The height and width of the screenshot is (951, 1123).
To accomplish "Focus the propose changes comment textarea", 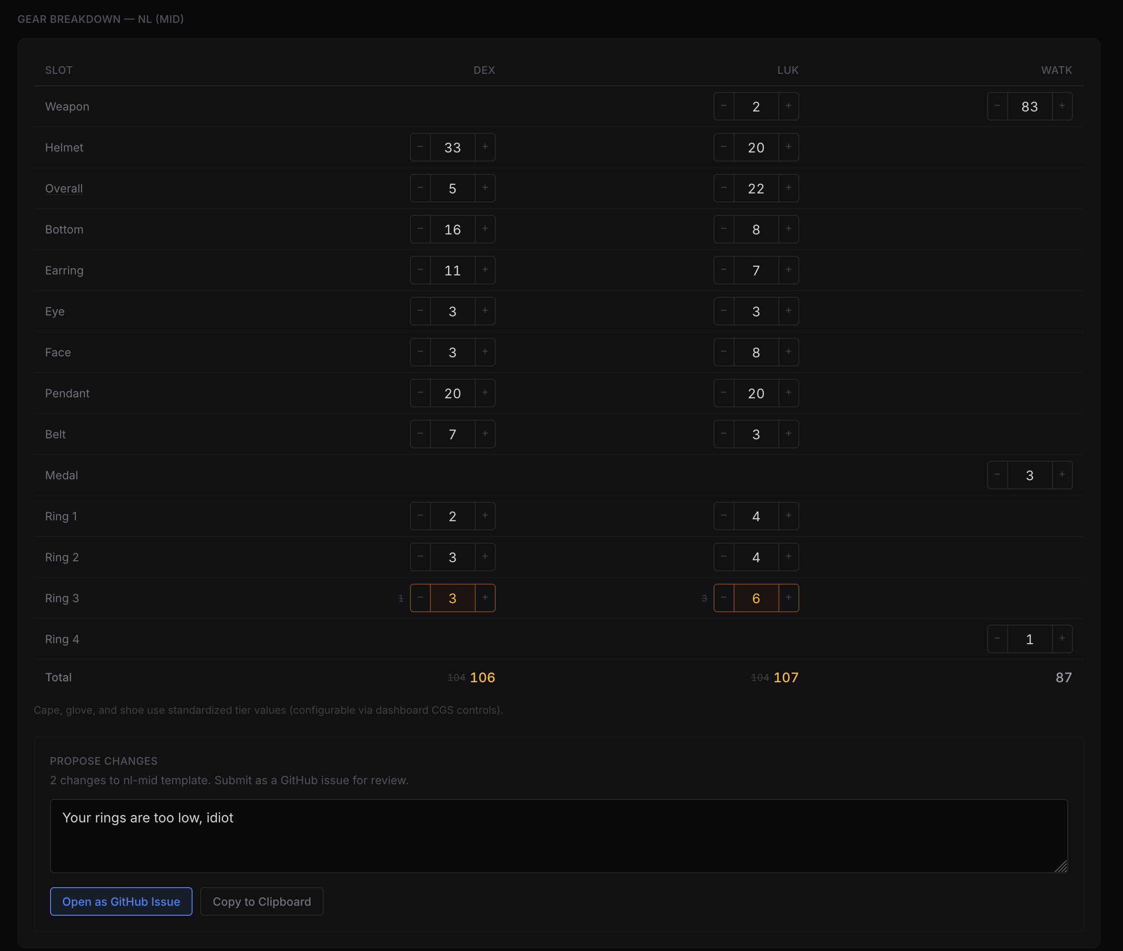I will click(x=558, y=836).
